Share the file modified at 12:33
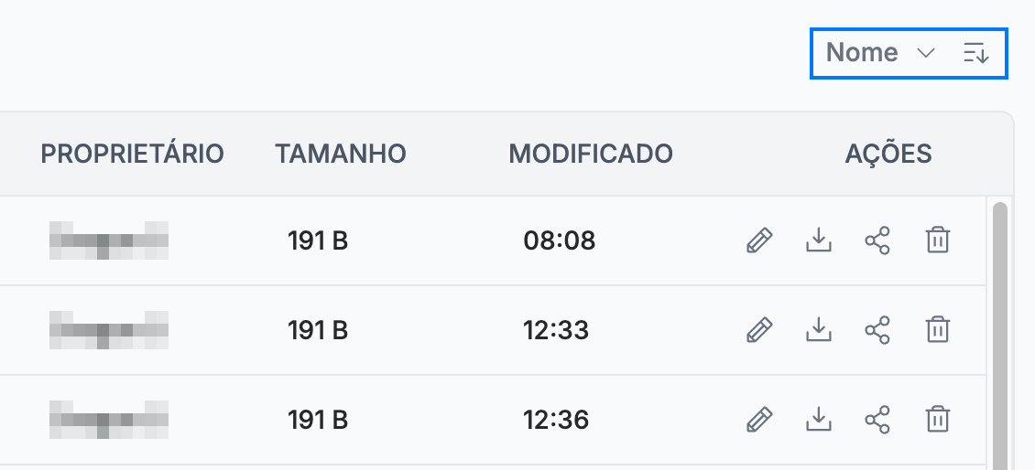This screenshot has width=1035, height=470. click(877, 329)
